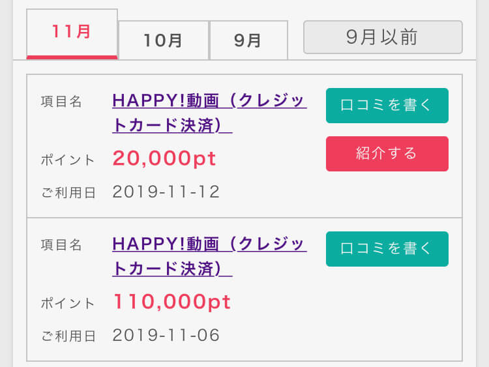The height and width of the screenshot is (367, 489).
Task: Click the ご利用日 label beside 2019-11-06
Action: 68,336
